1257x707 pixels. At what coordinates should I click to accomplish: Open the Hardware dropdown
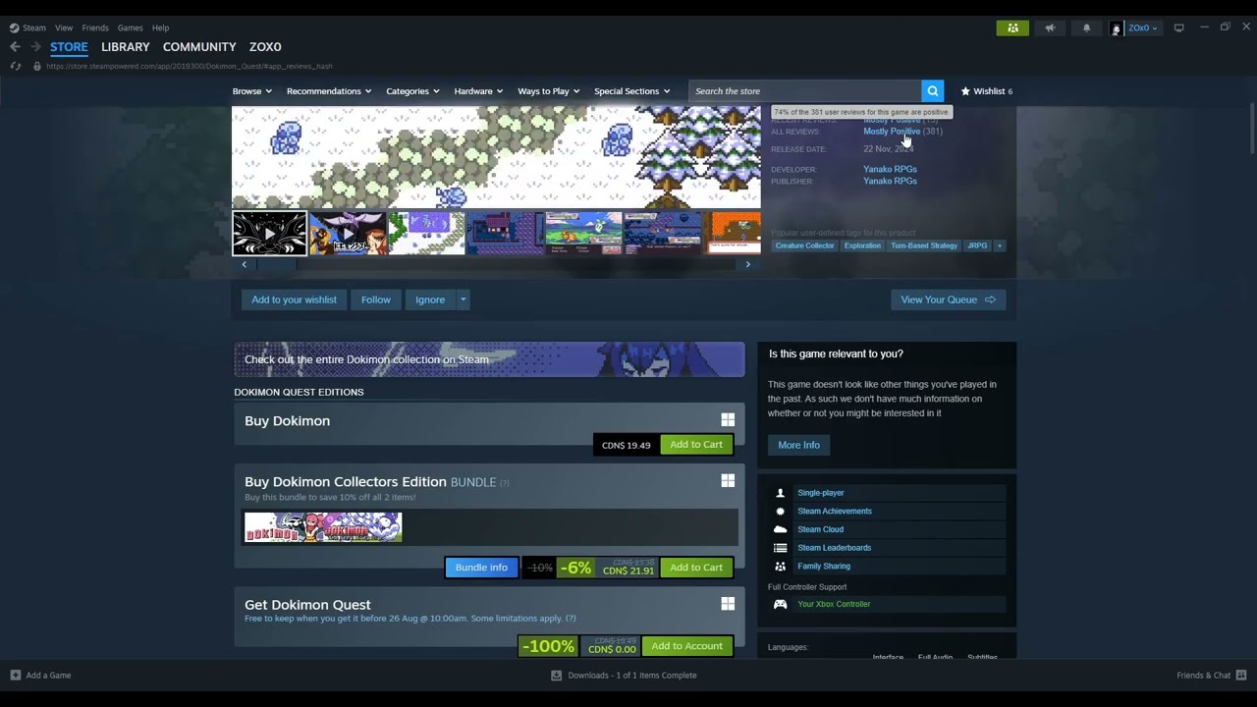pos(478,91)
